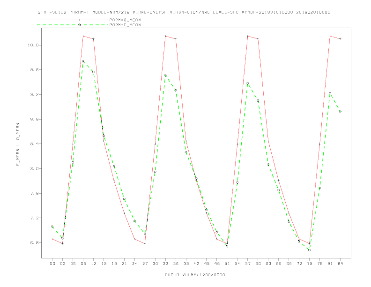371x287 pixels.
Task: Select green F_MEAN circle at hour 84
Action: pos(340,112)
